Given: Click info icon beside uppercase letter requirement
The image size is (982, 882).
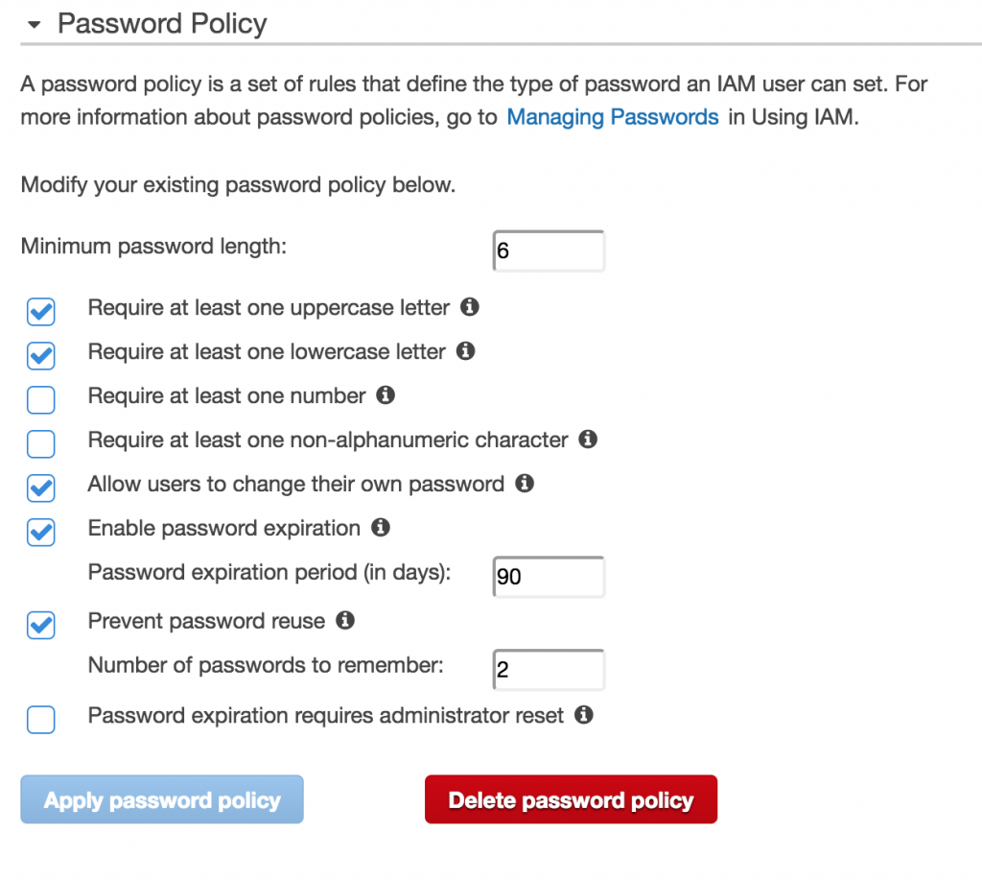Looking at the screenshot, I should coord(470,307).
